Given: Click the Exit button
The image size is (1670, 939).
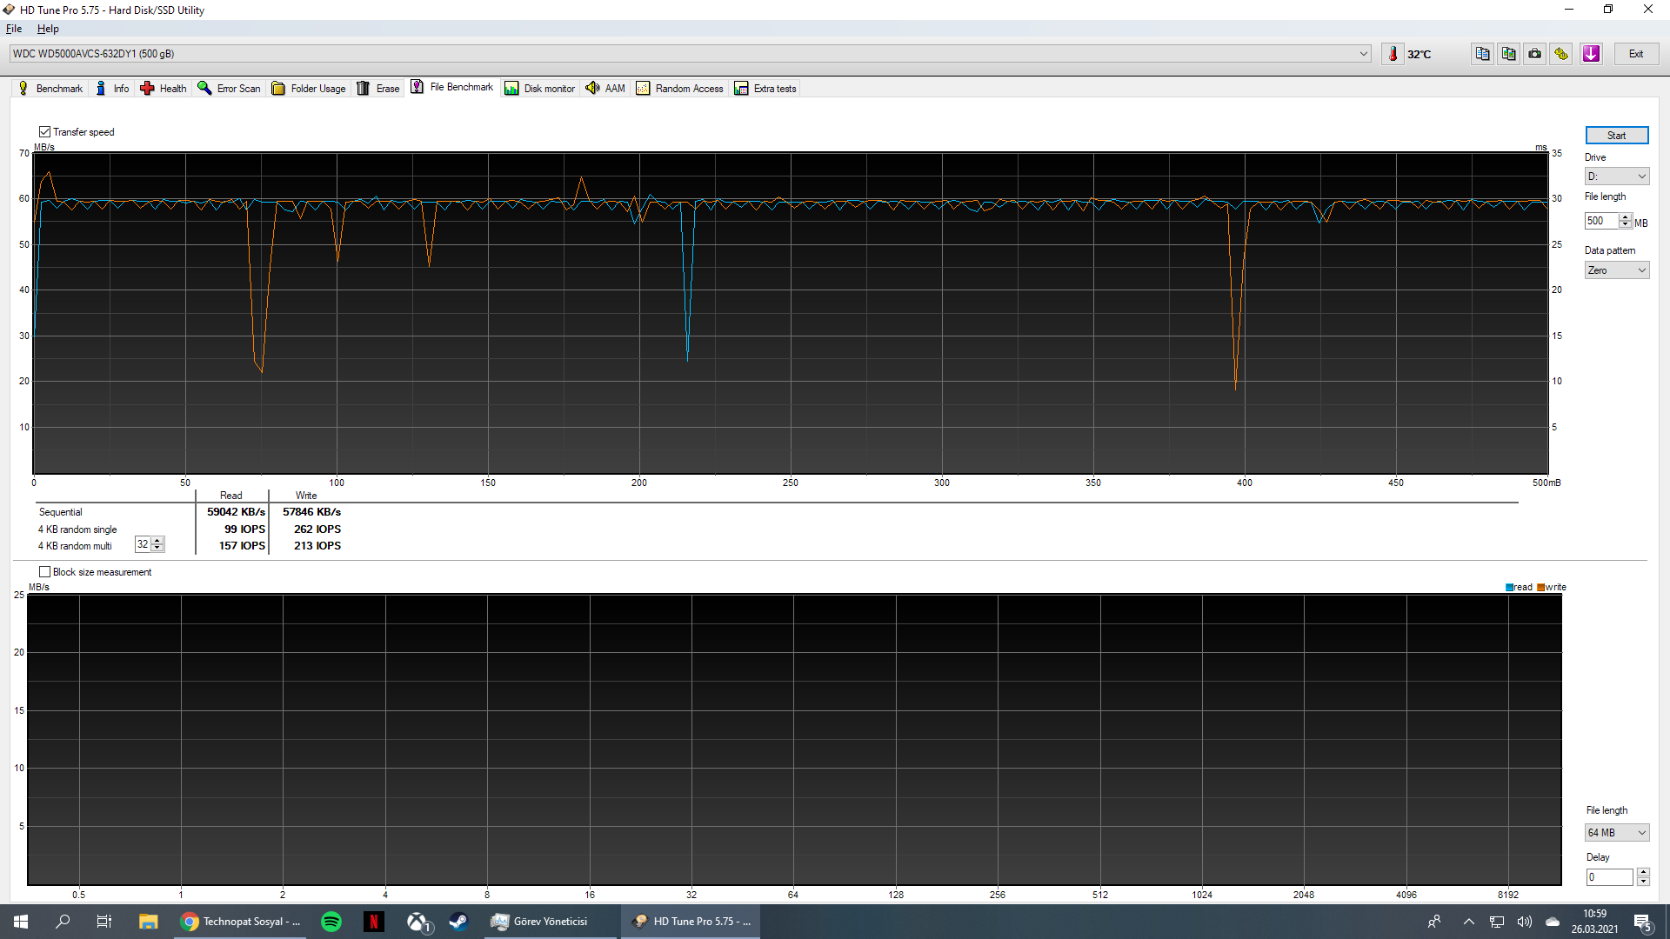Looking at the screenshot, I should [1636, 53].
